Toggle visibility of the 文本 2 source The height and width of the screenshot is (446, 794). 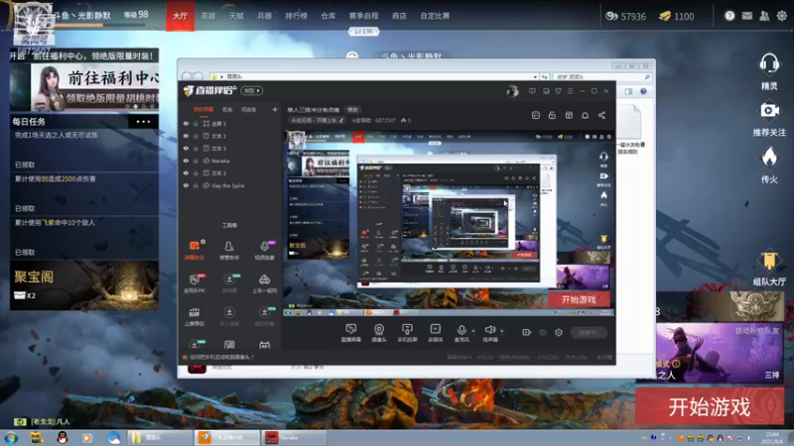click(x=186, y=172)
